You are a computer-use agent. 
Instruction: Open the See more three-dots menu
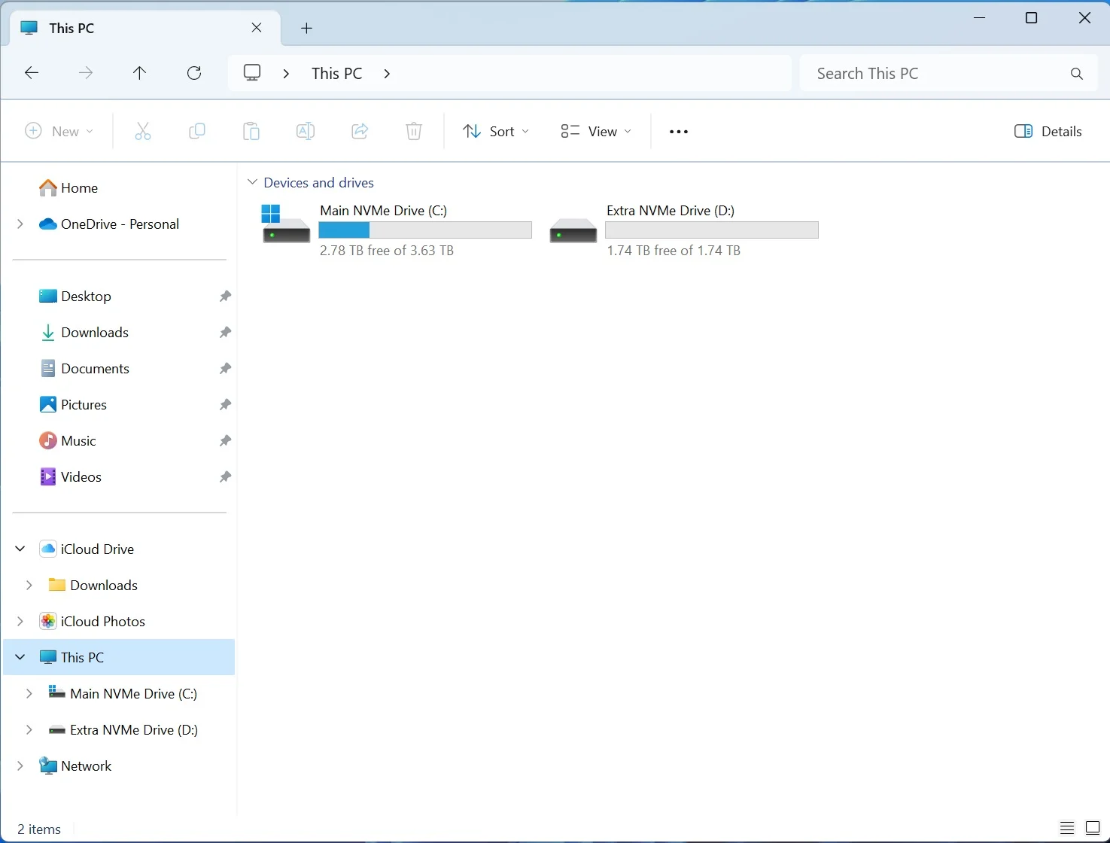point(679,132)
